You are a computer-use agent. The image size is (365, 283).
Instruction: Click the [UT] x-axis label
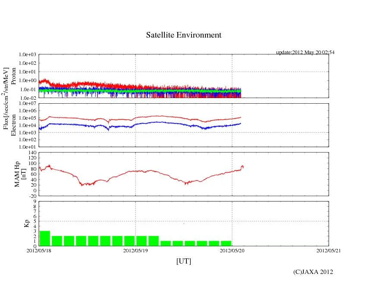coord(183,261)
